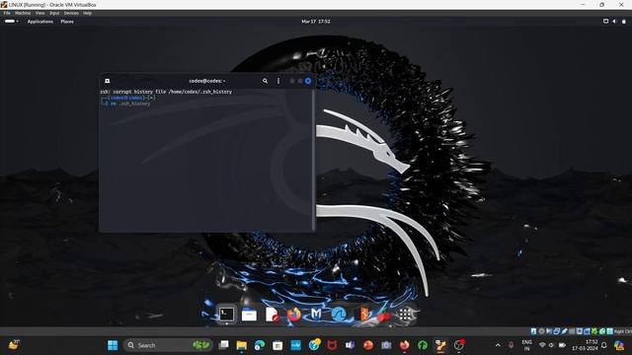Click the terminal title 'codex@codex: ~'

click(x=207, y=81)
